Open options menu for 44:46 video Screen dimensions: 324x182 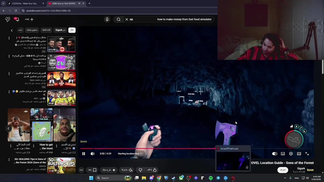9,92
